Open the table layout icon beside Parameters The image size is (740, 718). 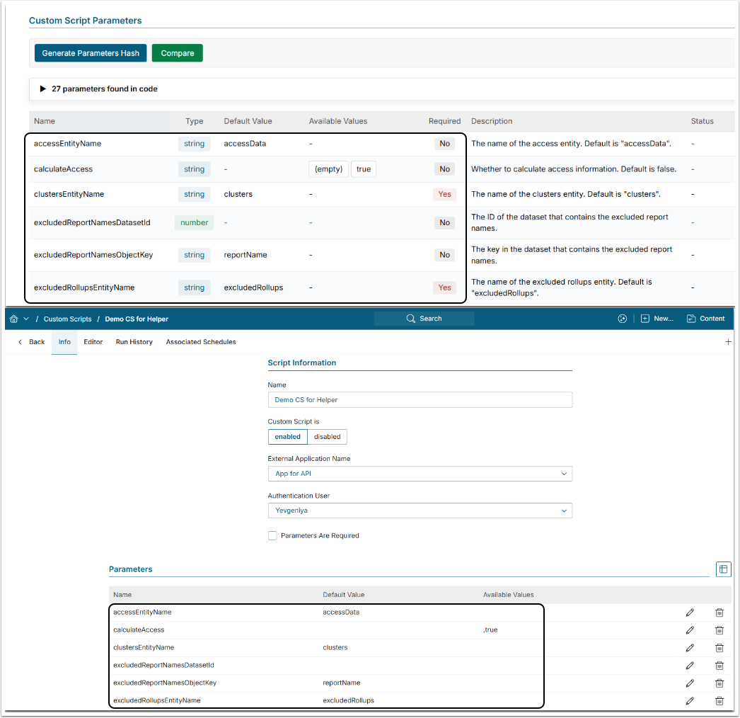pyautogui.click(x=723, y=569)
